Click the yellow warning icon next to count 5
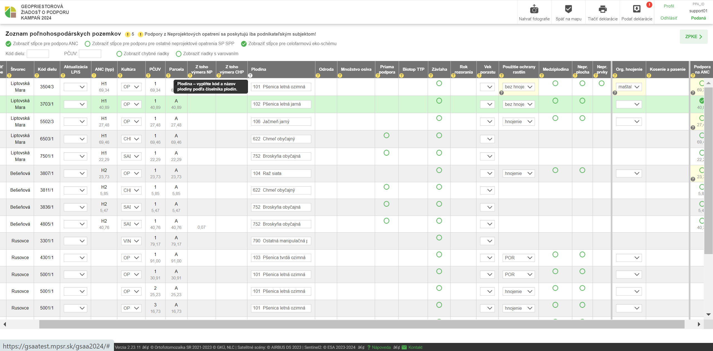This screenshot has height=351, width=713. (x=128, y=34)
